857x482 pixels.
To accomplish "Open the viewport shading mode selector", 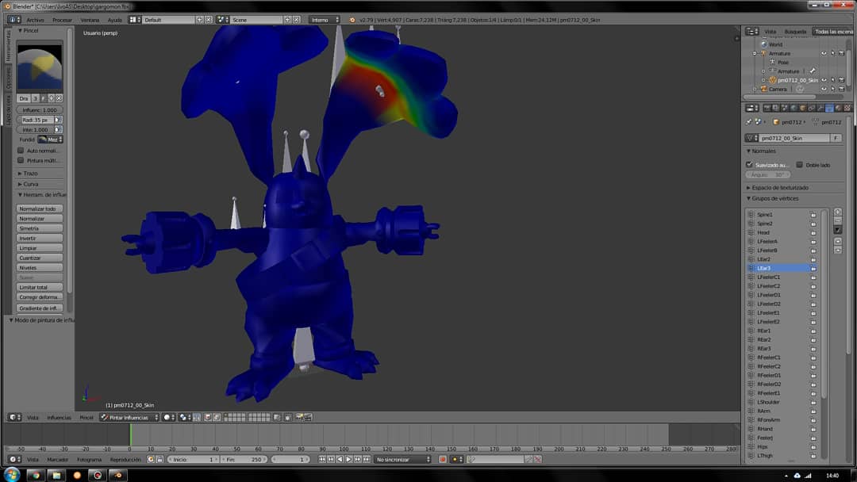I will click(170, 418).
